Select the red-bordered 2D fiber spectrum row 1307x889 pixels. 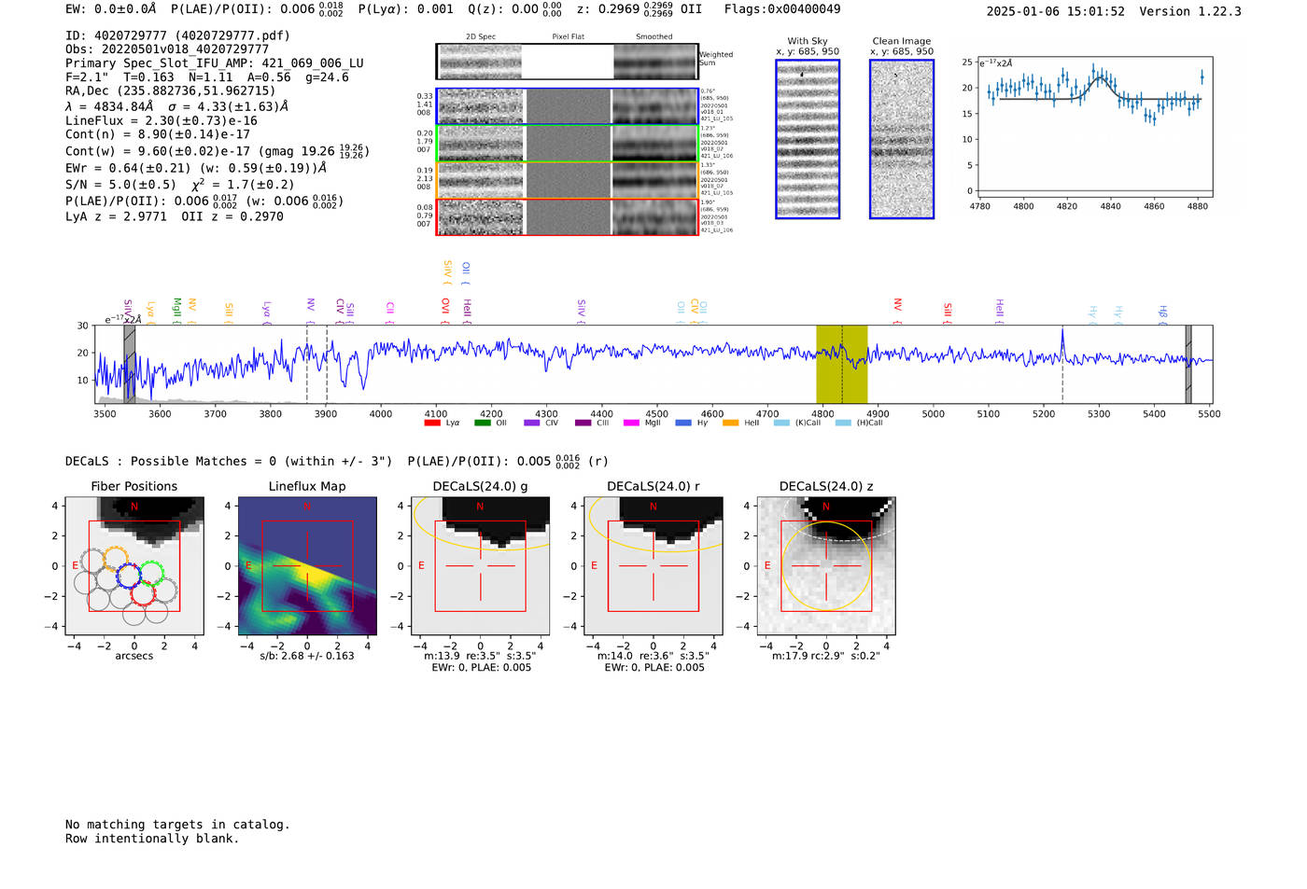(567, 216)
